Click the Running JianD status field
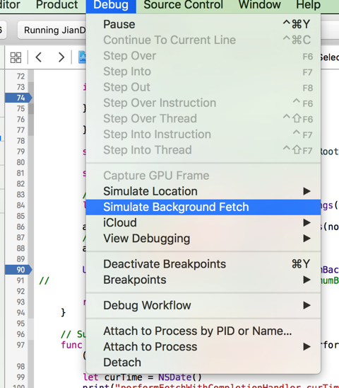The height and width of the screenshot is (388, 339). 52,30
